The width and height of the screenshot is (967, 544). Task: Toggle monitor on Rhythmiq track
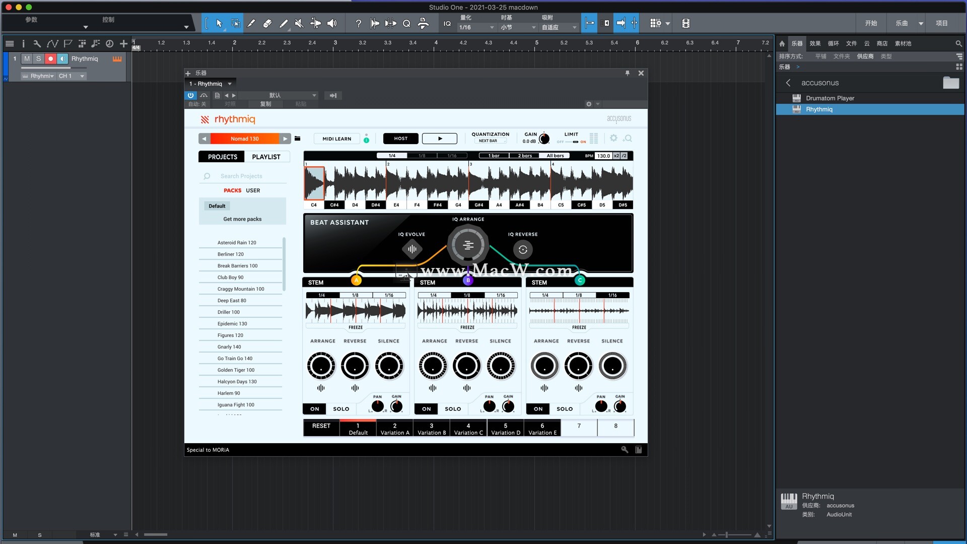click(x=62, y=59)
